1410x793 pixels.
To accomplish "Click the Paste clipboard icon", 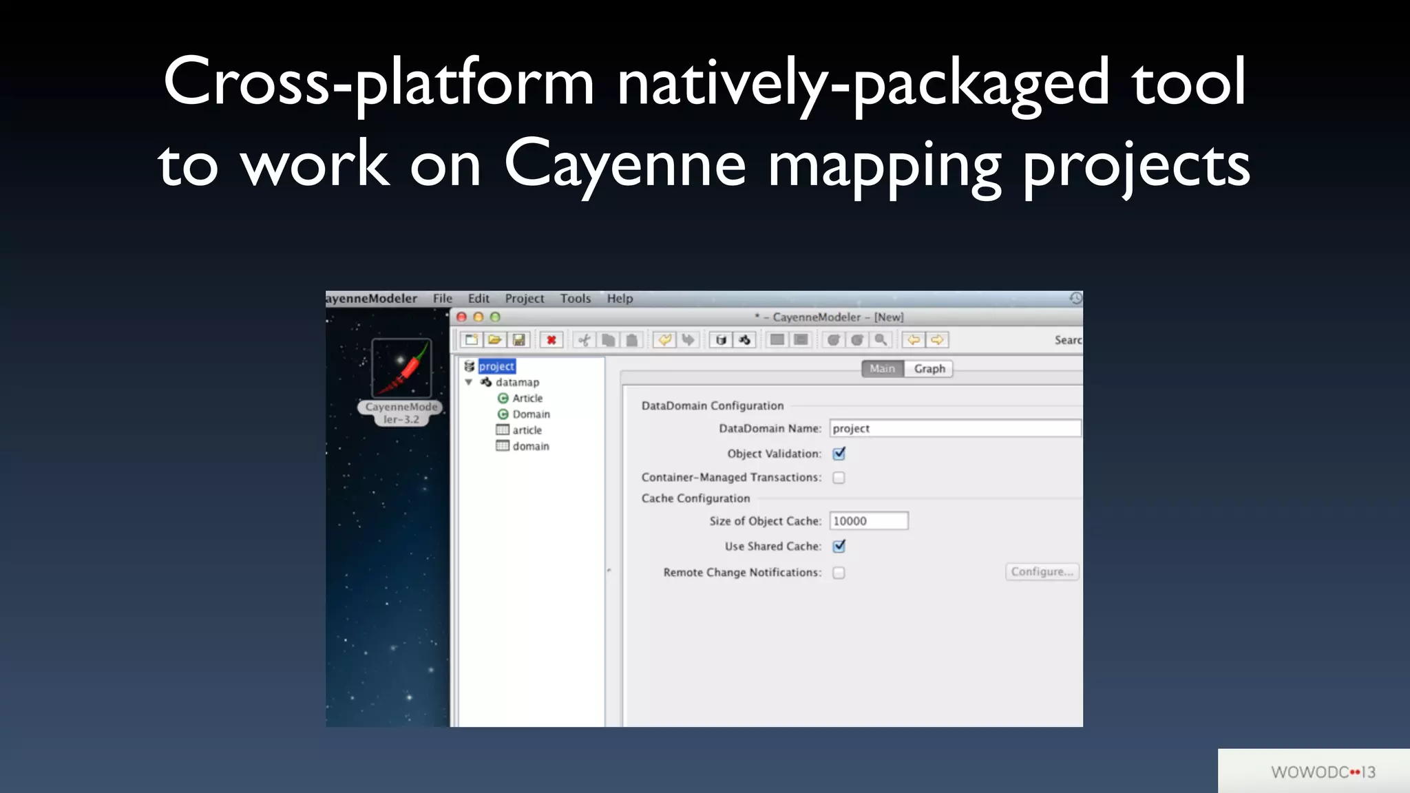I will [x=632, y=339].
